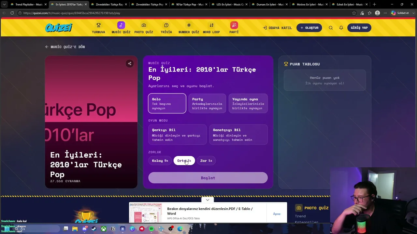Open Steam from the taskbar
This screenshot has width=417, height=234.
tap(94, 229)
